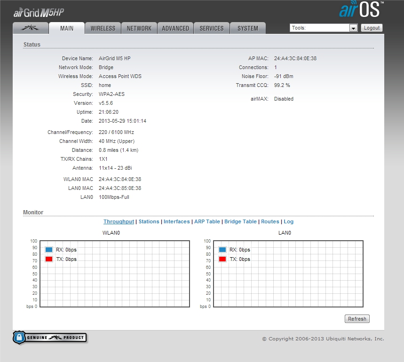Expand the Tools dropdown arrow
Screen dimensions: 404x362
coord(354,28)
